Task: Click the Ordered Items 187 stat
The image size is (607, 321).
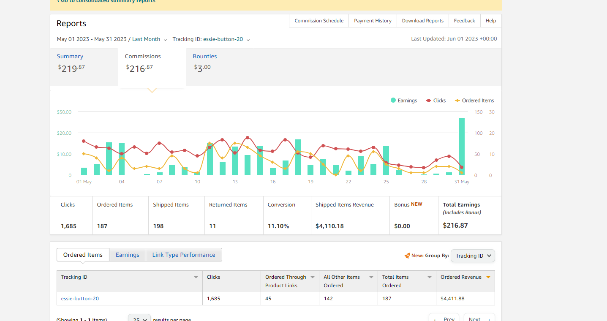Action: click(x=102, y=226)
